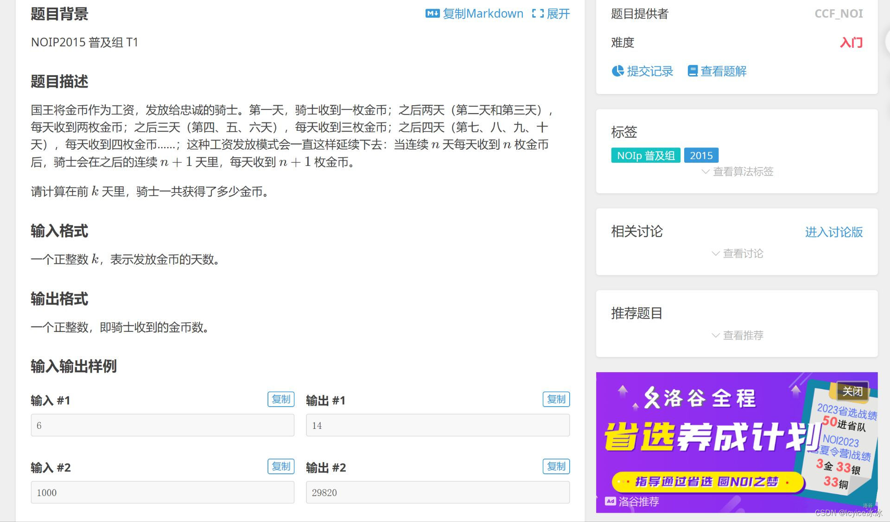This screenshot has width=890, height=522.
Task: Click the Ad badge icon on banner
Action: click(610, 501)
